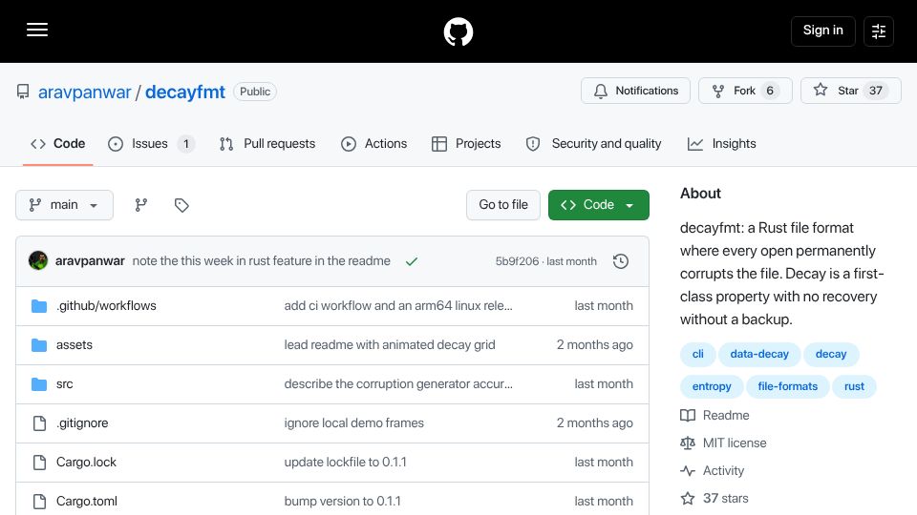The width and height of the screenshot is (917, 515).
Task: Open the .gitignore file
Action: click(x=82, y=423)
